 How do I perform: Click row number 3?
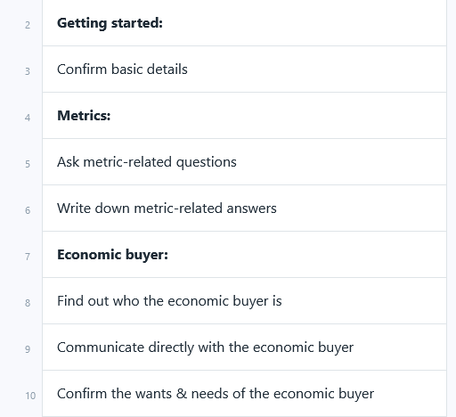[28, 71]
